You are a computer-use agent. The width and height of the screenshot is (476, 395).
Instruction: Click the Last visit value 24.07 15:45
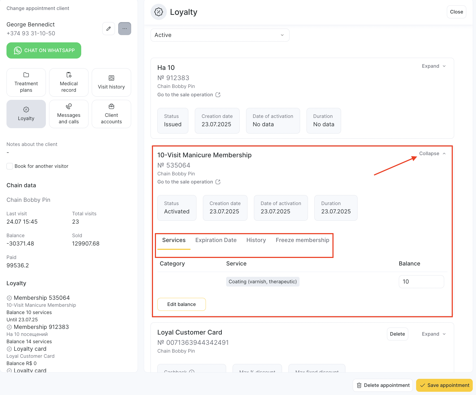point(22,222)
